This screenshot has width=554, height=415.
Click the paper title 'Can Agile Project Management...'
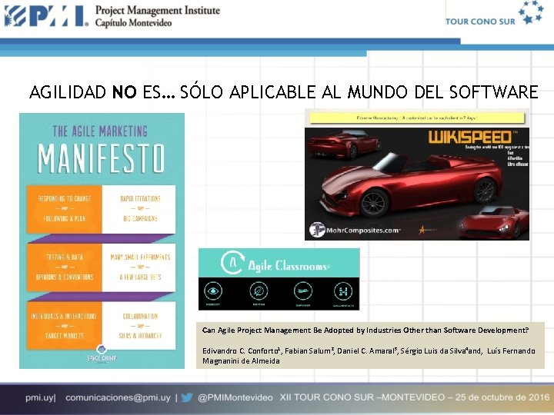point(365,330)
